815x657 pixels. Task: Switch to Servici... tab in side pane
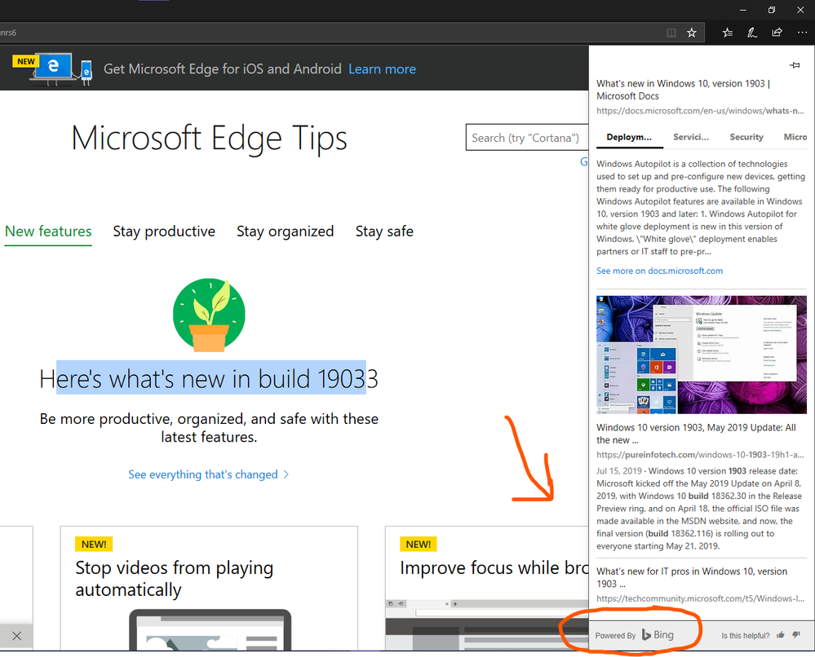[691, 137]
